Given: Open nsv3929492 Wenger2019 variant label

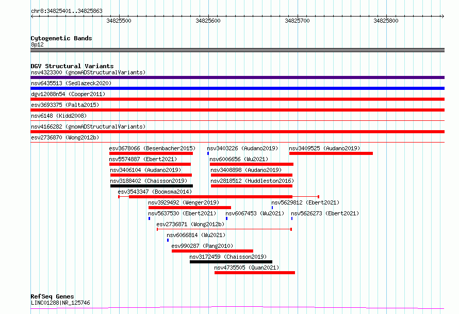Looking at the screenshot, I should pyautogui.click(x=184, y=202).
